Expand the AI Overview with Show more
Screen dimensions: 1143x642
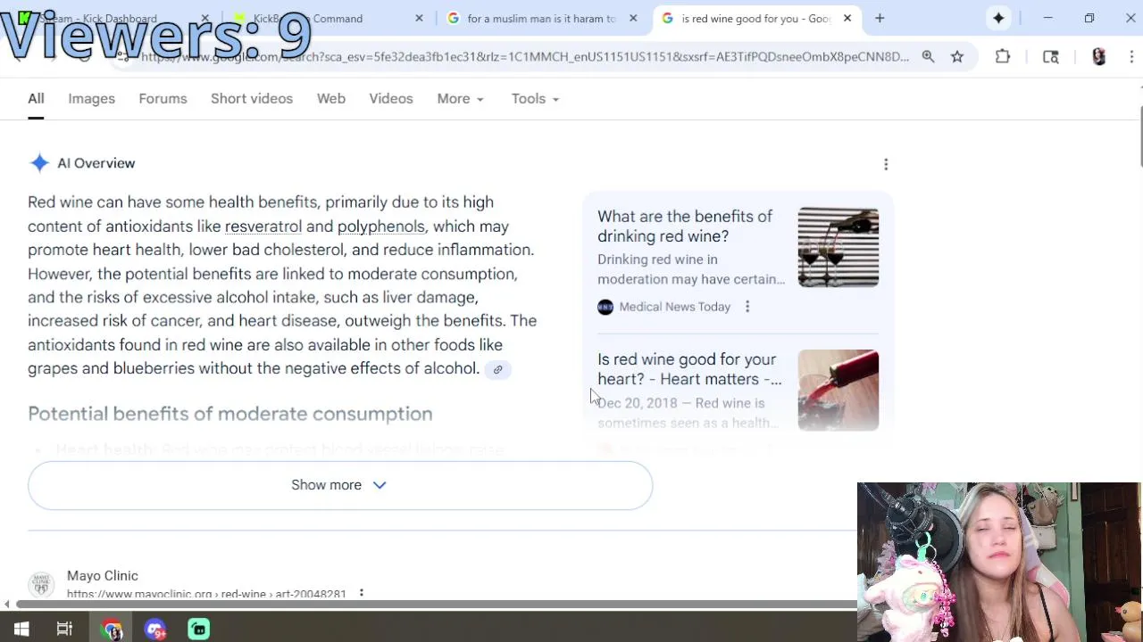click(340, 485)
